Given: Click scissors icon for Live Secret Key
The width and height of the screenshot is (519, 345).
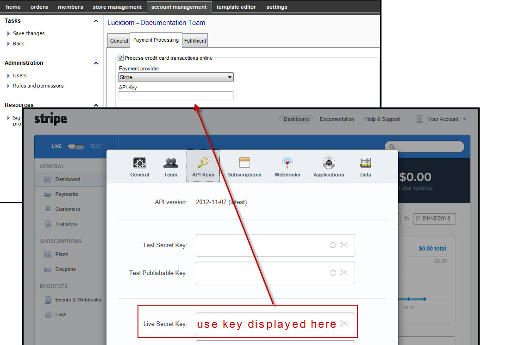Looking at the screenshot, I should click(x=344, y=324).
